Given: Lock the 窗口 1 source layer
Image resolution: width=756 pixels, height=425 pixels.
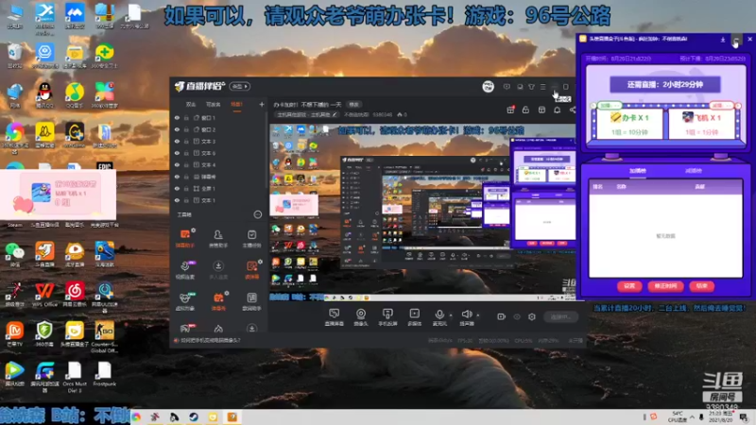Looking at the screenshot, I should [186, 117].
